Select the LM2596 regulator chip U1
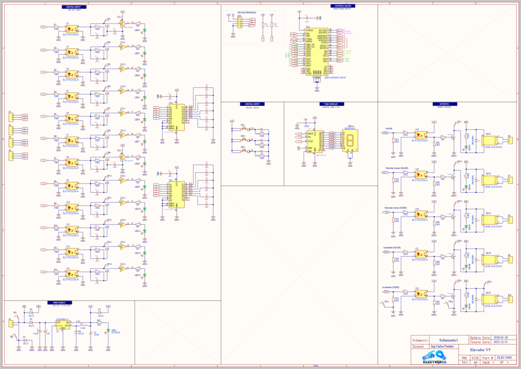 click(63, 324)
